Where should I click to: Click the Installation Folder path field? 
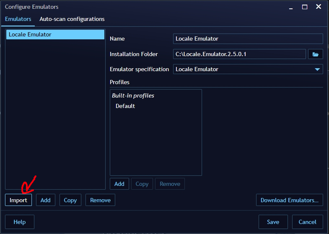click(x=239, y=54)
